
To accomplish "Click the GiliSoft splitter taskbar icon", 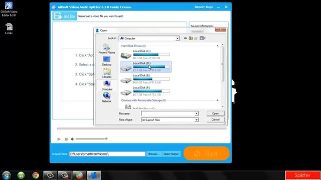I will pos(94,175).
